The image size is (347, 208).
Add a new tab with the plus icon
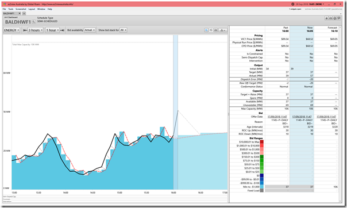pos(24,13)
